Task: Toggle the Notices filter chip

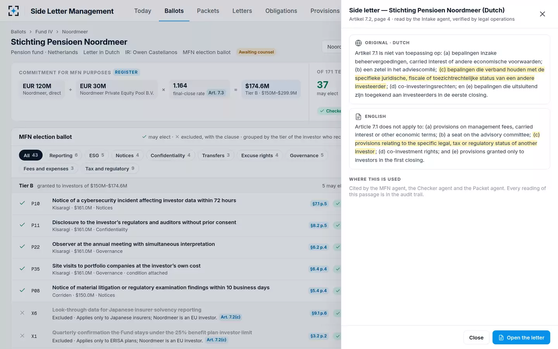Action: [127, 155]
